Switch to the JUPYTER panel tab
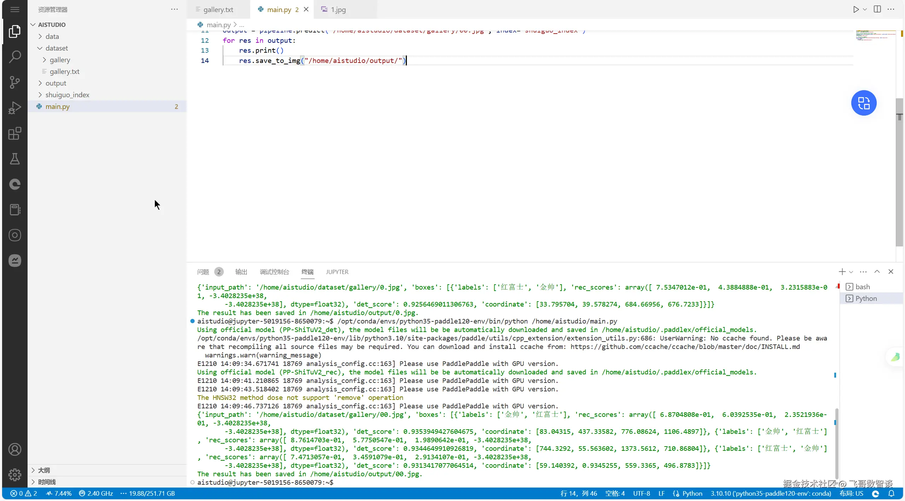This screenshot has width=905, height=501. pyautogui.click(x=337, y=272)
